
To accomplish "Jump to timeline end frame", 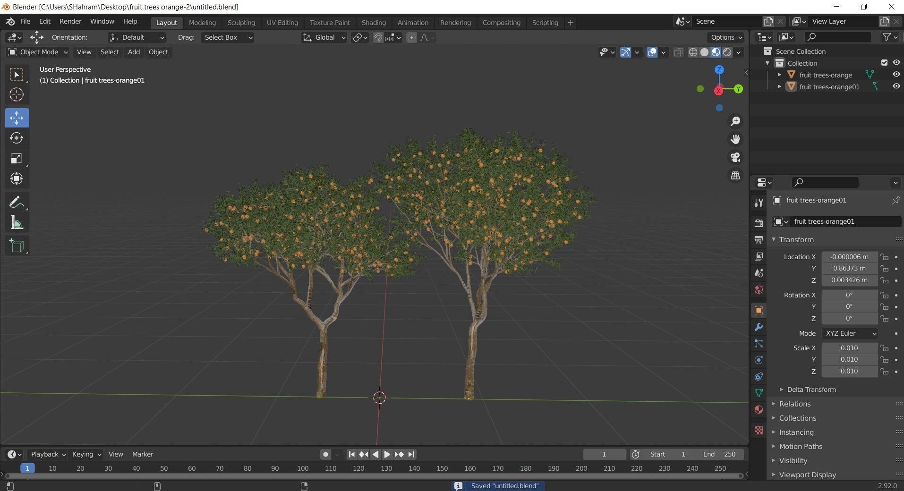I will point(411,454).
